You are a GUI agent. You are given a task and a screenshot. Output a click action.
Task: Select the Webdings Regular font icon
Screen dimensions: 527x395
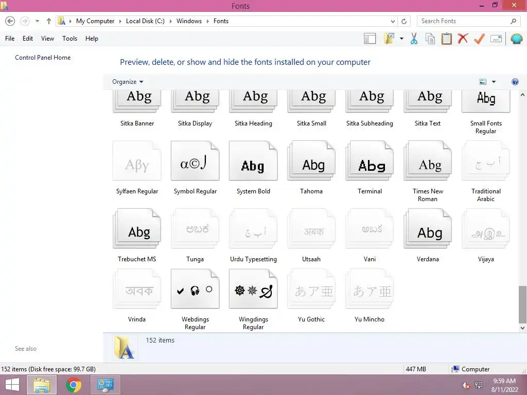[195, 289]
